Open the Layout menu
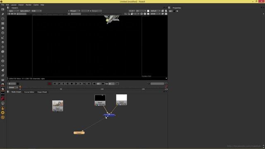Image resolution: width=265 pixels, height=149 pixels. [x=14, y=5]
